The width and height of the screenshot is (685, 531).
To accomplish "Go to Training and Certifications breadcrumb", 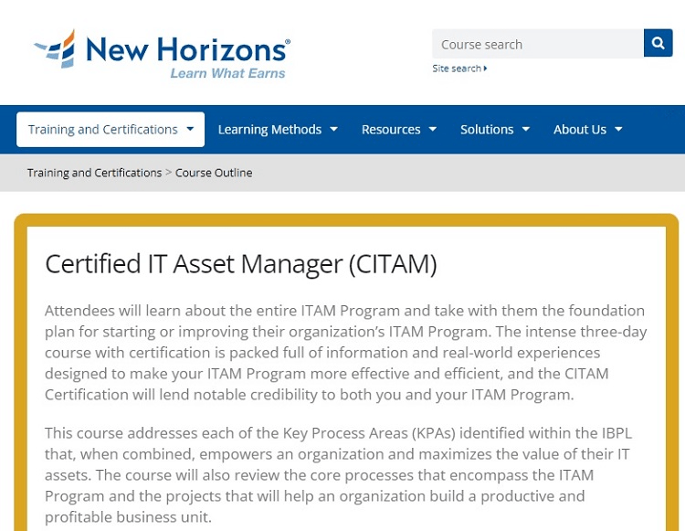I will [x=94, y=173].
